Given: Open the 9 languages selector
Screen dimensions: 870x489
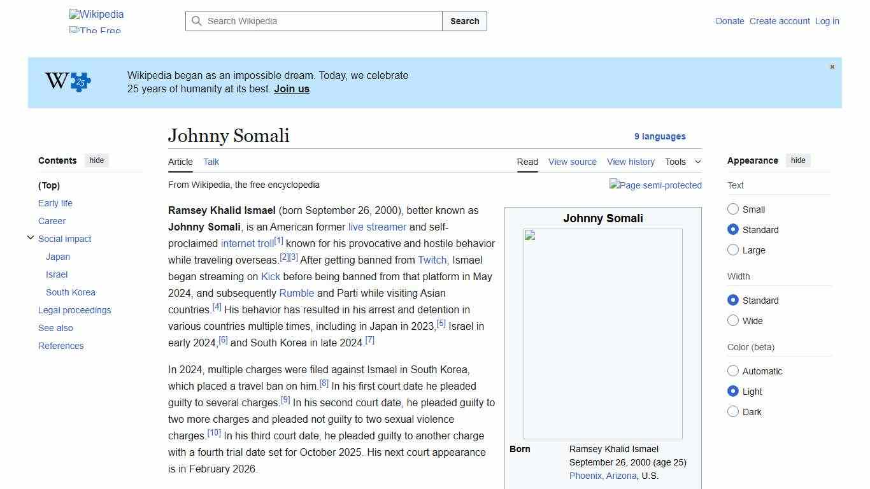Looking at the screenshot, I should [660, 136].
